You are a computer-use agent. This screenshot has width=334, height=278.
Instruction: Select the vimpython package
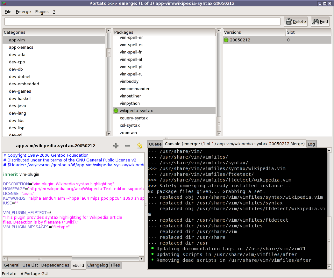(x=164, y=103)
